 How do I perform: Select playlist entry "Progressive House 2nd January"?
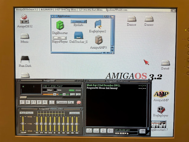click(102, 88)
